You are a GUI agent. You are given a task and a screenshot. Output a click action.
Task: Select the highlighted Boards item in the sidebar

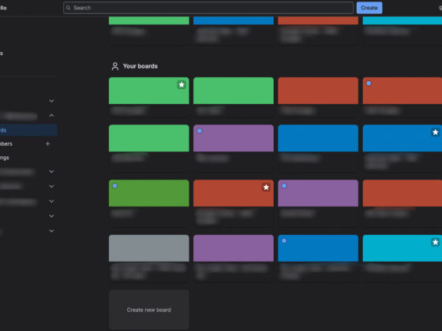28,130
